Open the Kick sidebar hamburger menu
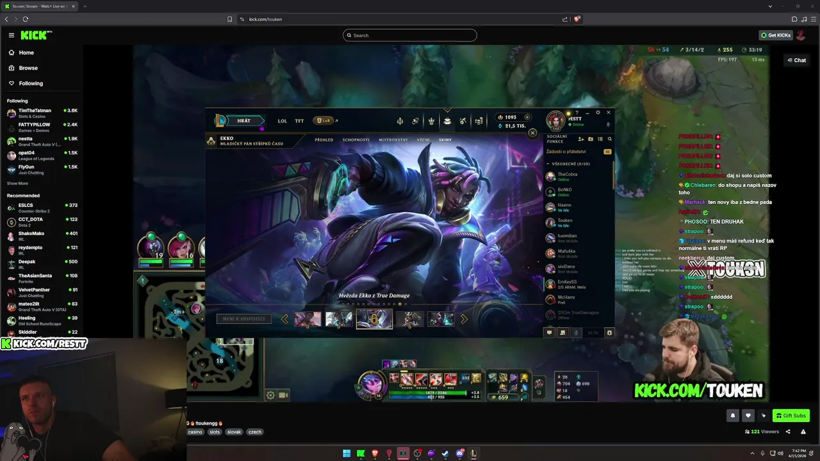820x461 pixels. click(11, 35)
